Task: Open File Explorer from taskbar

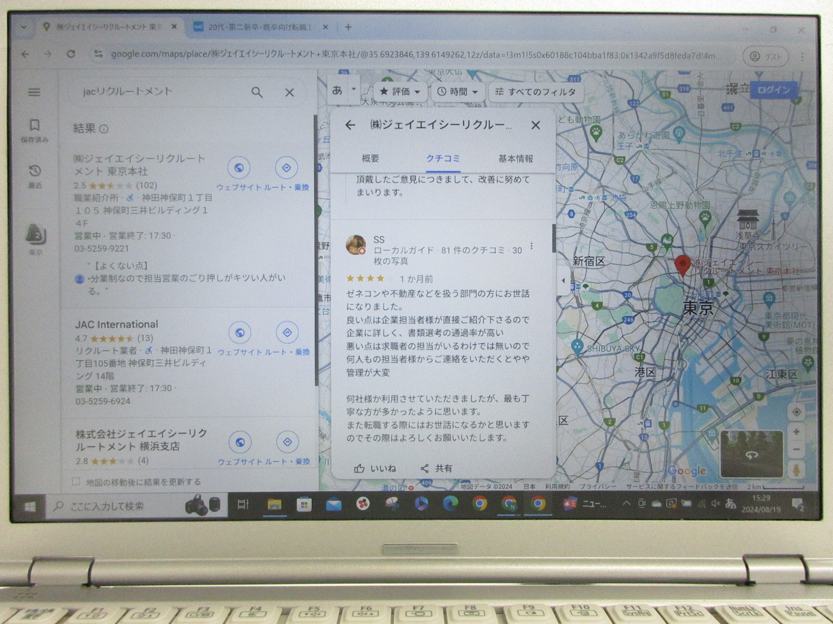Action: pyautogui.click(x=275, y=505)
